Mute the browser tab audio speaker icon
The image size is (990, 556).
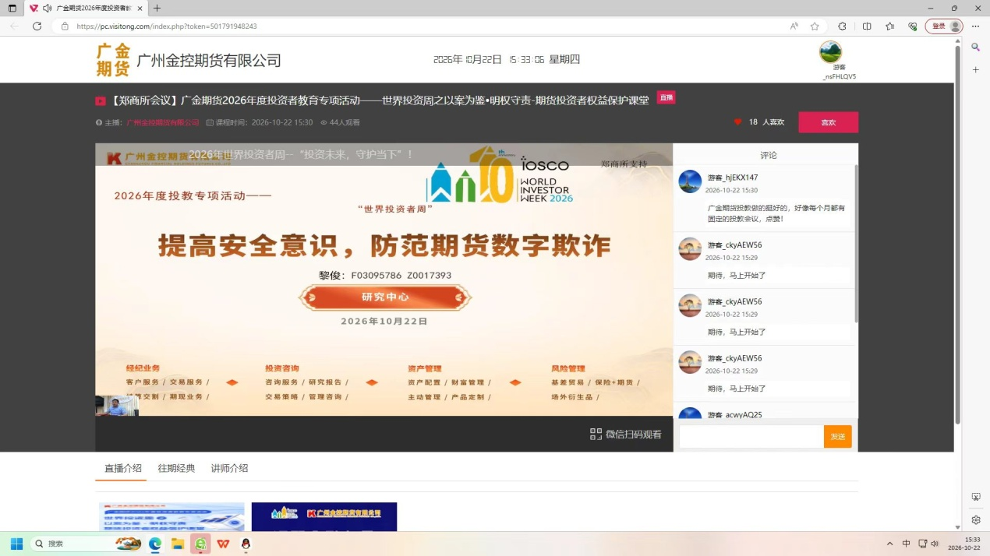point(48,8)
